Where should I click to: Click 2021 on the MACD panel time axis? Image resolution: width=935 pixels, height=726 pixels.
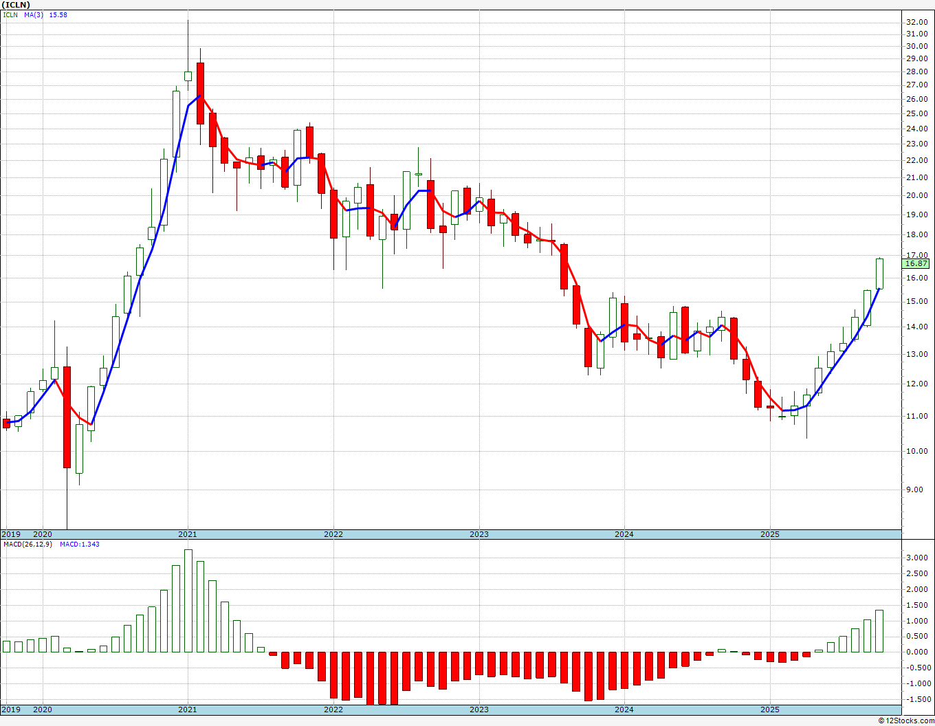coord(188,709)
